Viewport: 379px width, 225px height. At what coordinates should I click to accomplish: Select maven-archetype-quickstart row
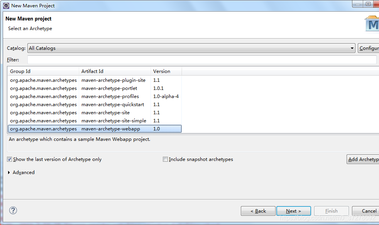point(95,105)
